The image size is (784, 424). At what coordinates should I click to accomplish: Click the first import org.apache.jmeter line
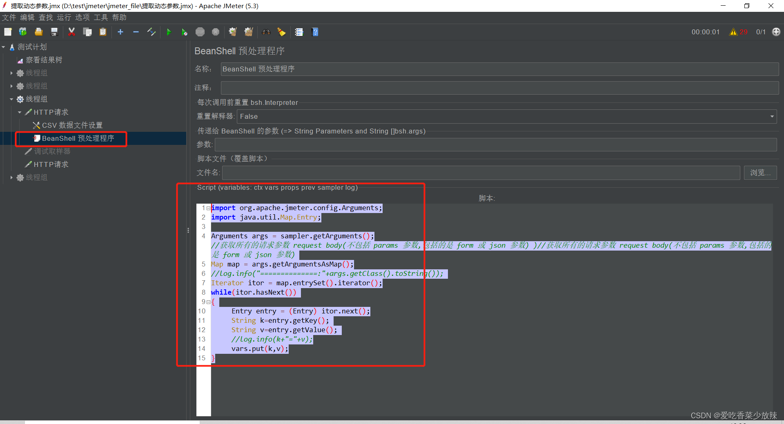tap(296, 208)
